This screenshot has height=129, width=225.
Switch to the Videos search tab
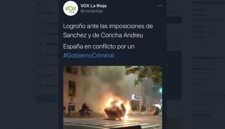click(x=175, y=12)
